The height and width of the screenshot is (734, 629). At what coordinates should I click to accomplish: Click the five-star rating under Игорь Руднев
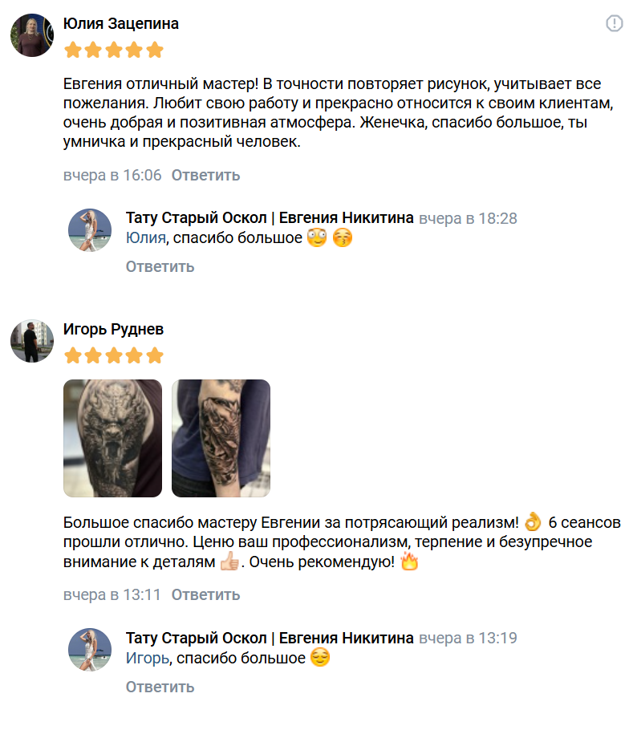tap(114, 355)
